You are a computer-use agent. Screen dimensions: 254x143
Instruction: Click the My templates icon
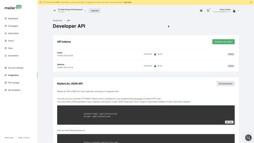click(x=6, y=90)
